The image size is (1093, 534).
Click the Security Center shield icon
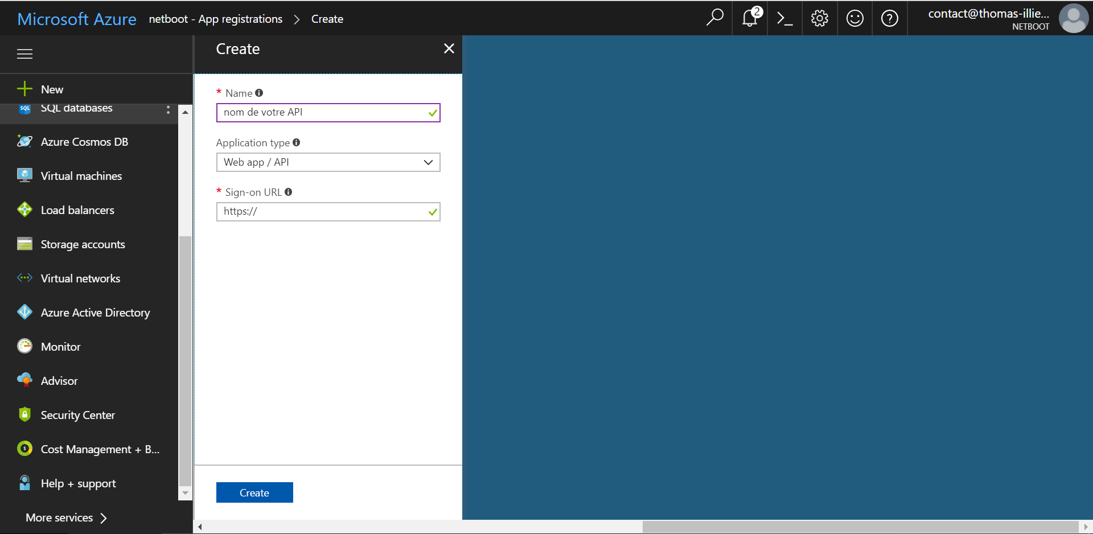(24, 414)
